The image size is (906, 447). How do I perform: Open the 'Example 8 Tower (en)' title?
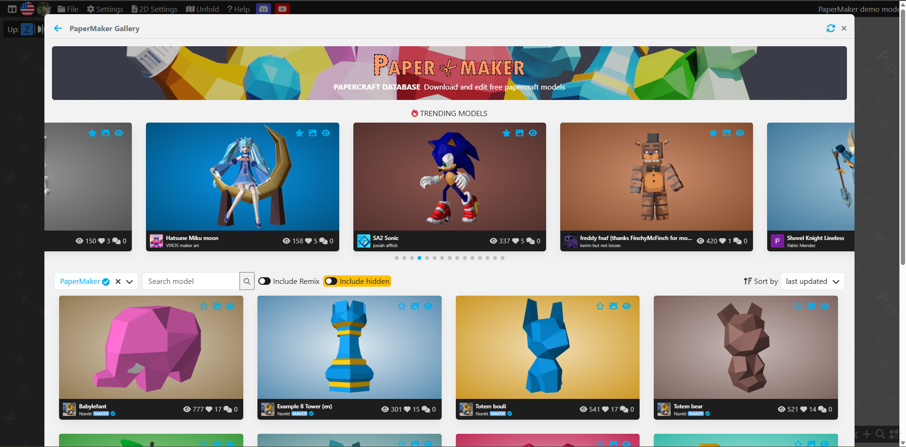tap(305, 406)
